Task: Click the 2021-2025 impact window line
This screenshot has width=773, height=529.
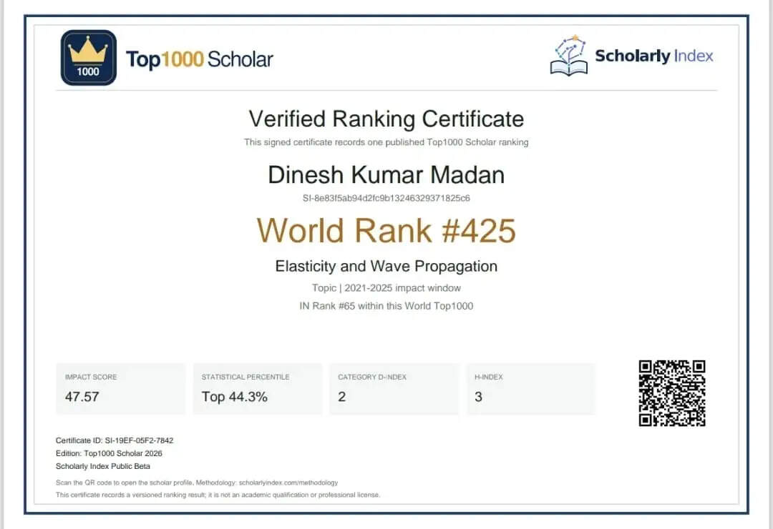Action: [x=386, y=287]
